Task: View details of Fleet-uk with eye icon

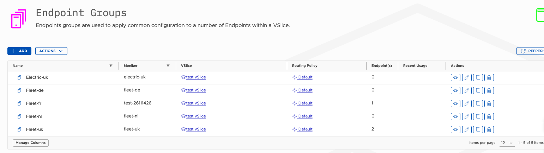Action: (455, 130)
